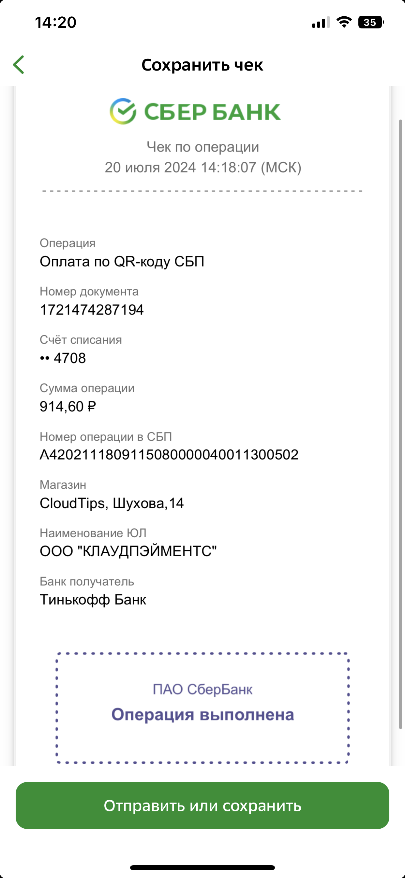Tap the recipient bank Тинькофф Банк
Image resolution: width=405 pixels, height=878 pixels.
tap(93, 599)
